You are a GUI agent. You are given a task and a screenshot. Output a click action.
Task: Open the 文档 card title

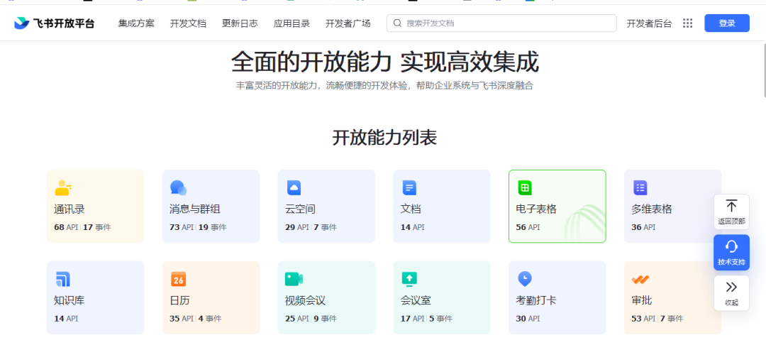(411, 209)
